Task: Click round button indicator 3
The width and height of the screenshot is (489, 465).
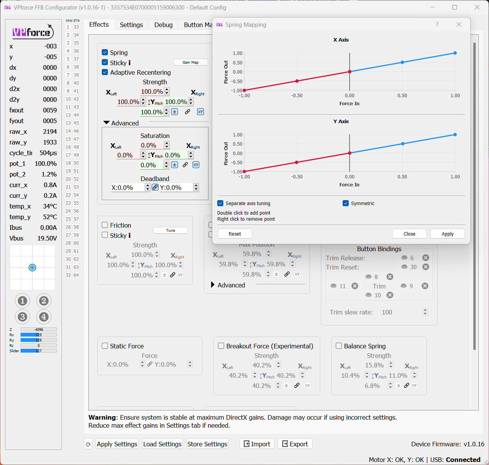Action: point(22,317)
